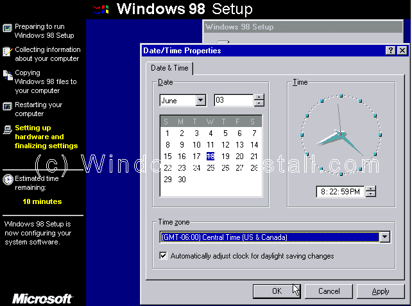
Task: Click the time field showing 8:22:59 PM
Action: pos(340,191)
